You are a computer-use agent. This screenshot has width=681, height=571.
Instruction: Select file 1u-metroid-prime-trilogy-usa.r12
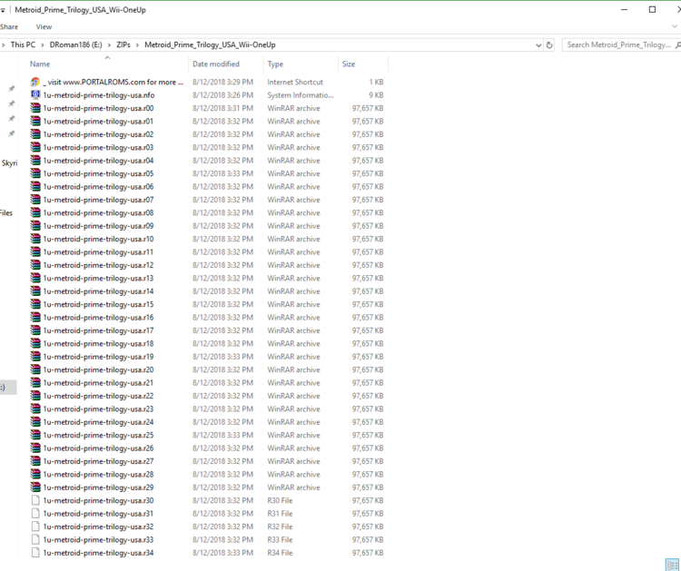98,265
